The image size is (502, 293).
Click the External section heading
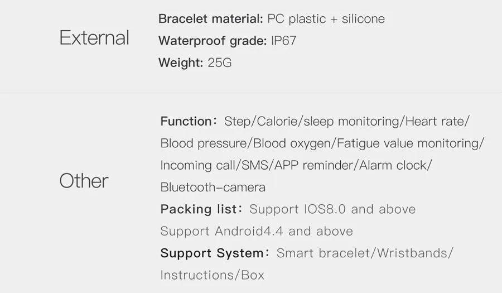(94, 38)
